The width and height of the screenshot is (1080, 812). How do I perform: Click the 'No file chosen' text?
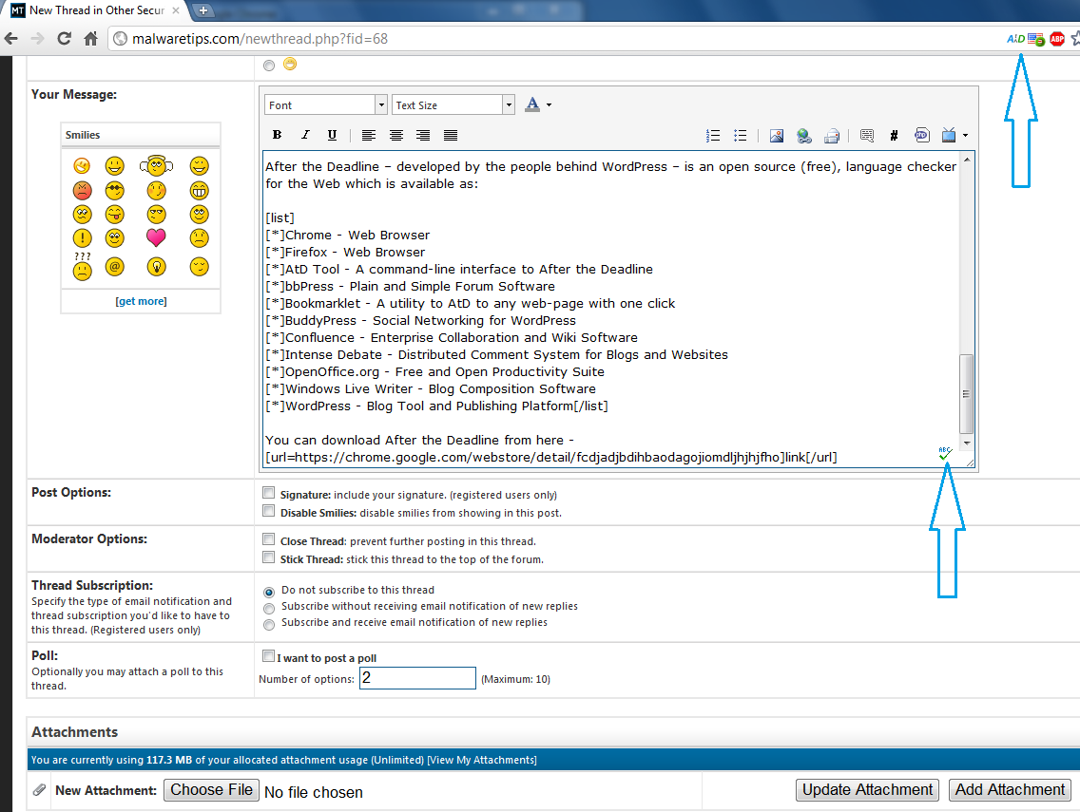[x=314, y=792]
